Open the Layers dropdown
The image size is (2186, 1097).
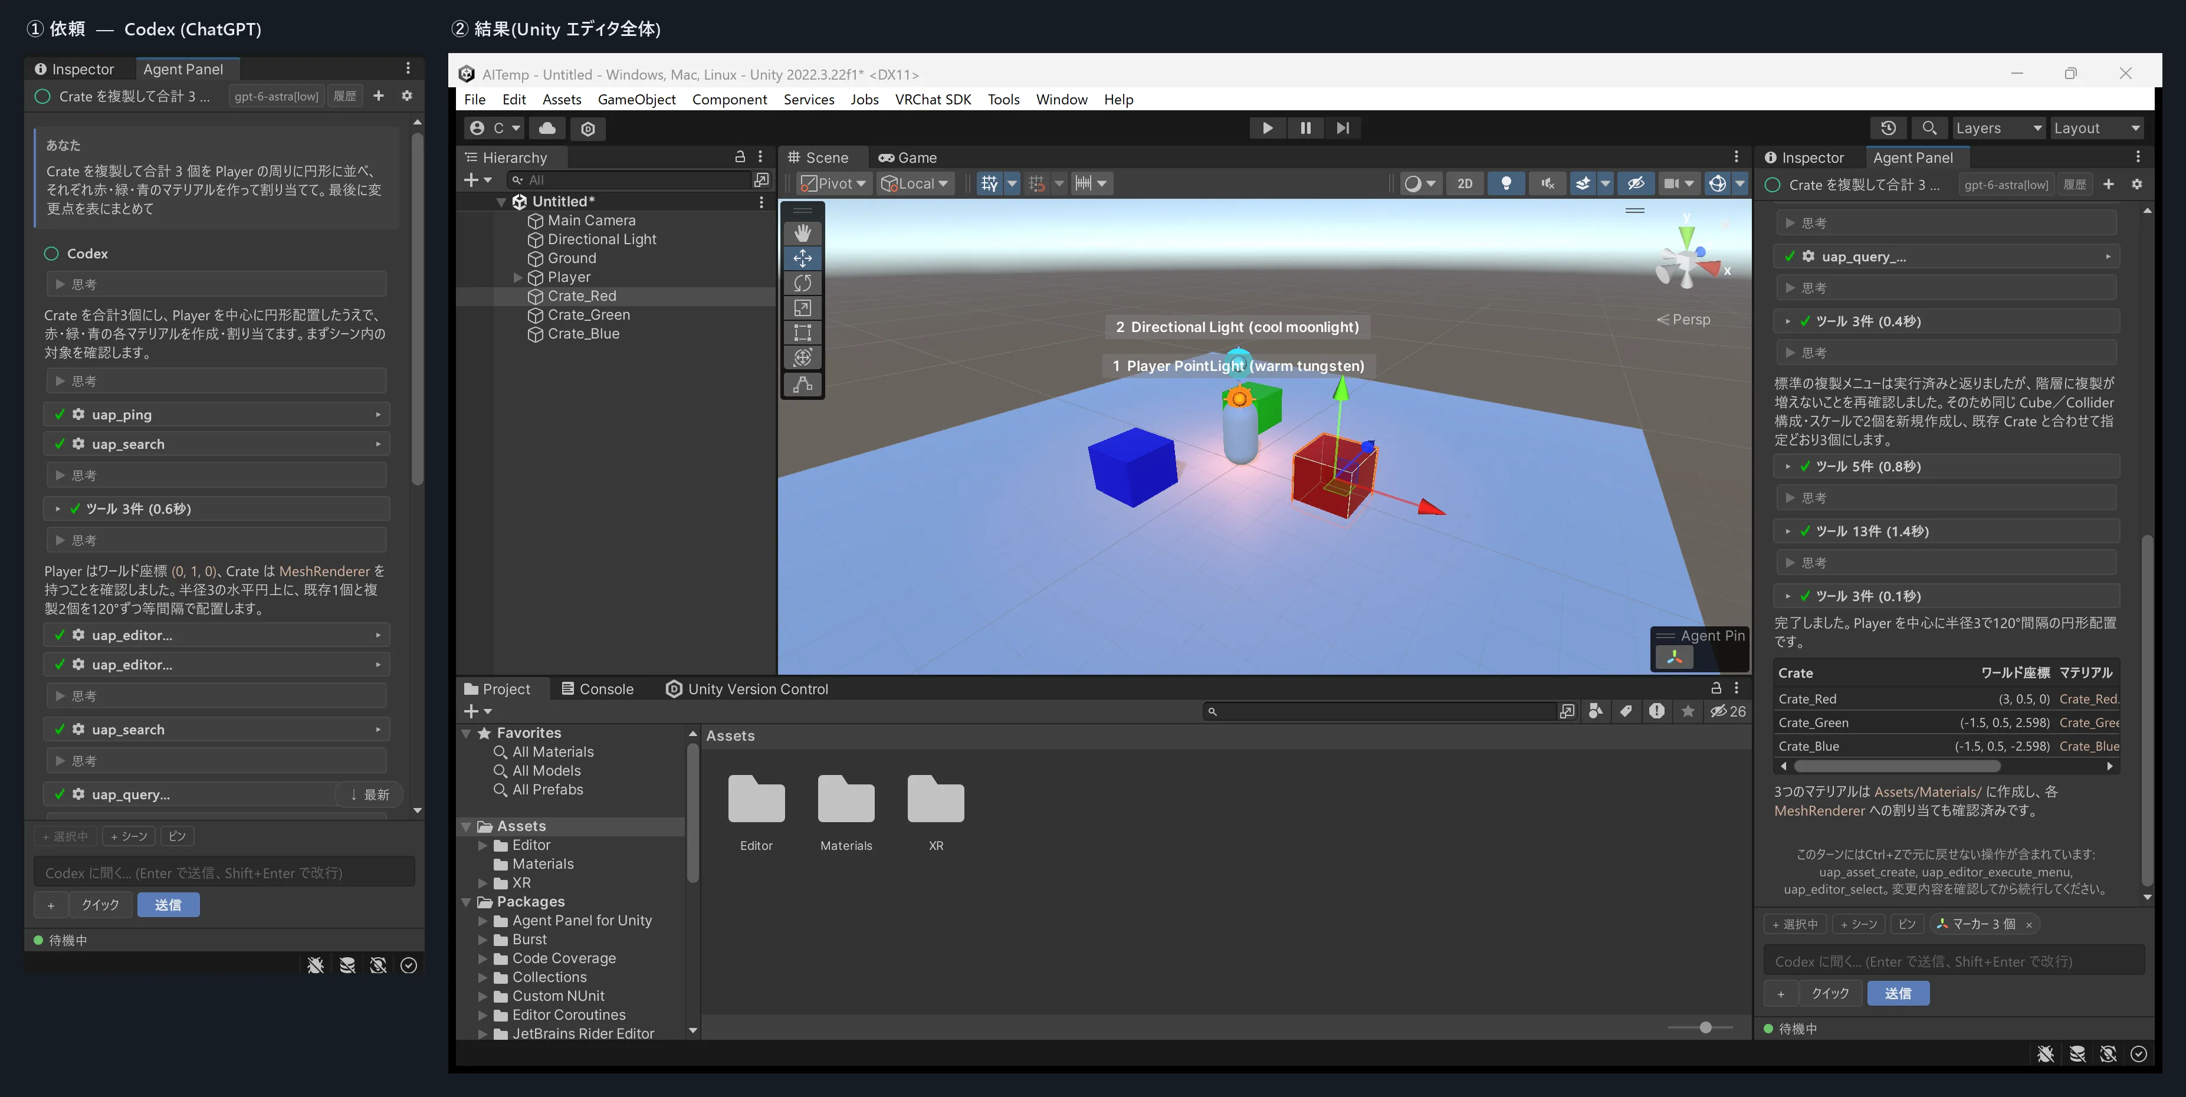[x=1998, y=128]
